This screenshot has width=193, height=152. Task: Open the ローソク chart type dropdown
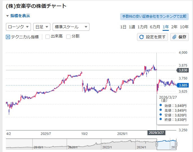coord(18,27)
